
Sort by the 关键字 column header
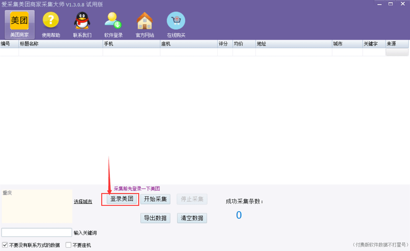click(374, 44)
